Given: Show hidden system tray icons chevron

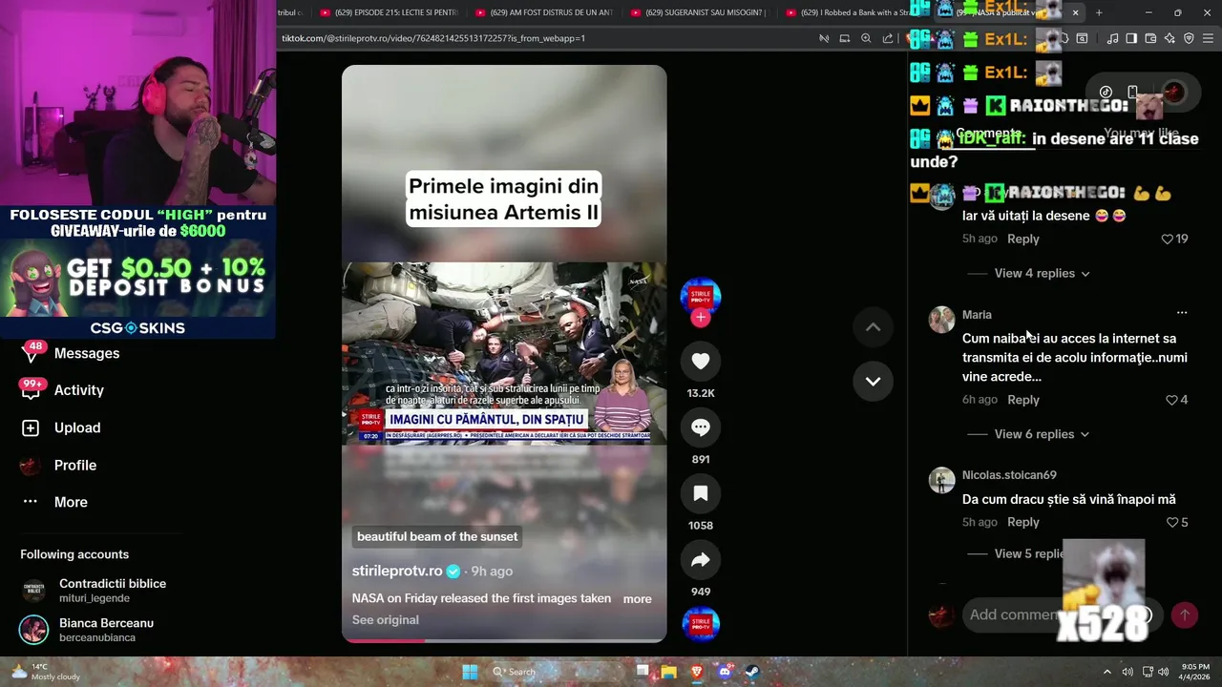Looking at the screenshot, I should click(1107, 672).
